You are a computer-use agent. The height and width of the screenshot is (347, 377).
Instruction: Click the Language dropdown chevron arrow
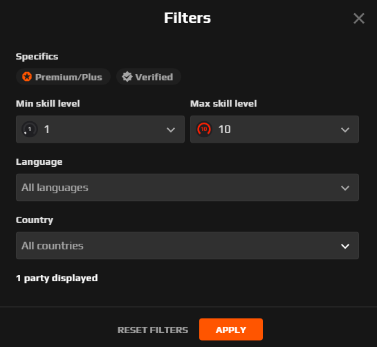tap(345, 188)
